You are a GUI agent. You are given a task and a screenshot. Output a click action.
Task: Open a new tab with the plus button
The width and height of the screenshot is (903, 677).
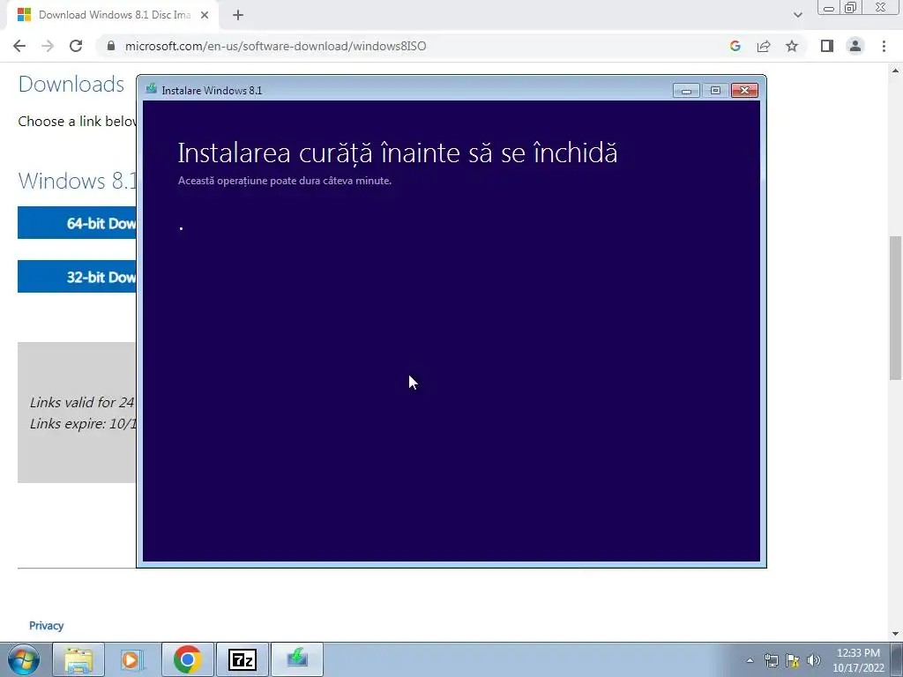[x=238, y=15]
